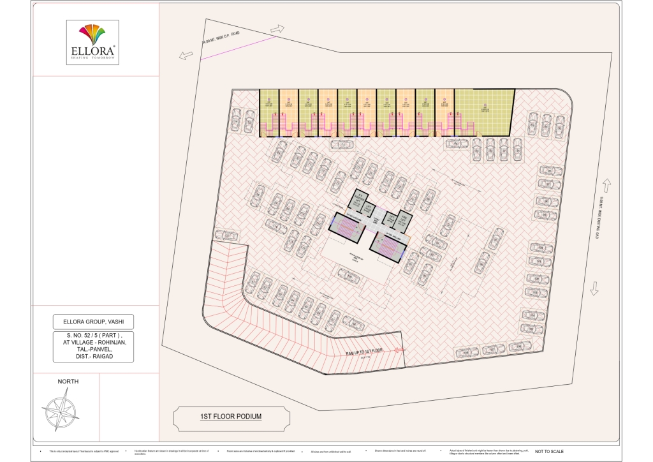653x462 pixels.
Task: Select the E.V. Scooter Lift block
Action: point(360,199)
